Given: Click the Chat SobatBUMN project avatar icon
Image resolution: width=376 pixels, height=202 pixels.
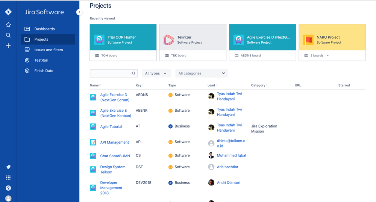Looking at the screenshot, I should pyautogui.click(x=93, y=156).
